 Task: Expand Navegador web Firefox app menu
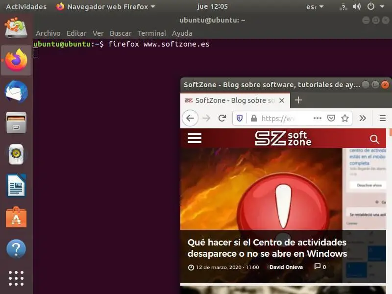coord(105,7)
